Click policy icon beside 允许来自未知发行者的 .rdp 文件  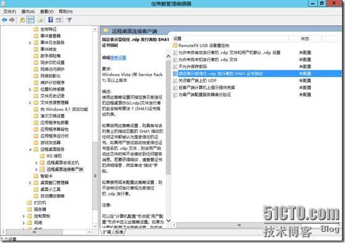click(x=175, y=59)
